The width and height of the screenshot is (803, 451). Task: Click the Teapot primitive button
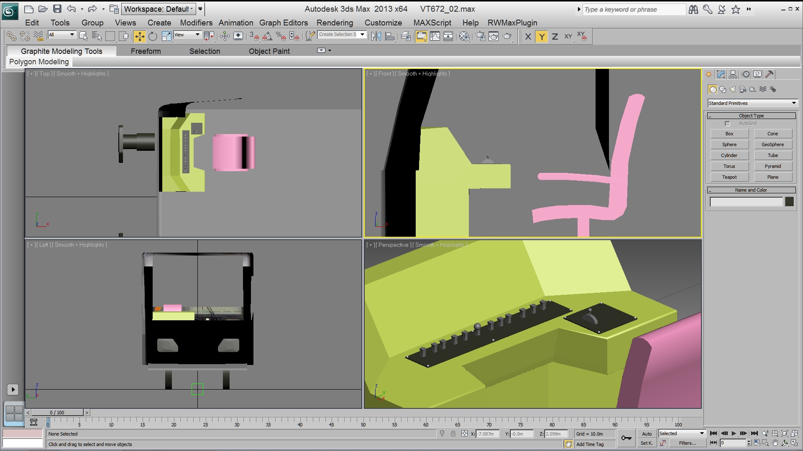(x=729, y=177)
